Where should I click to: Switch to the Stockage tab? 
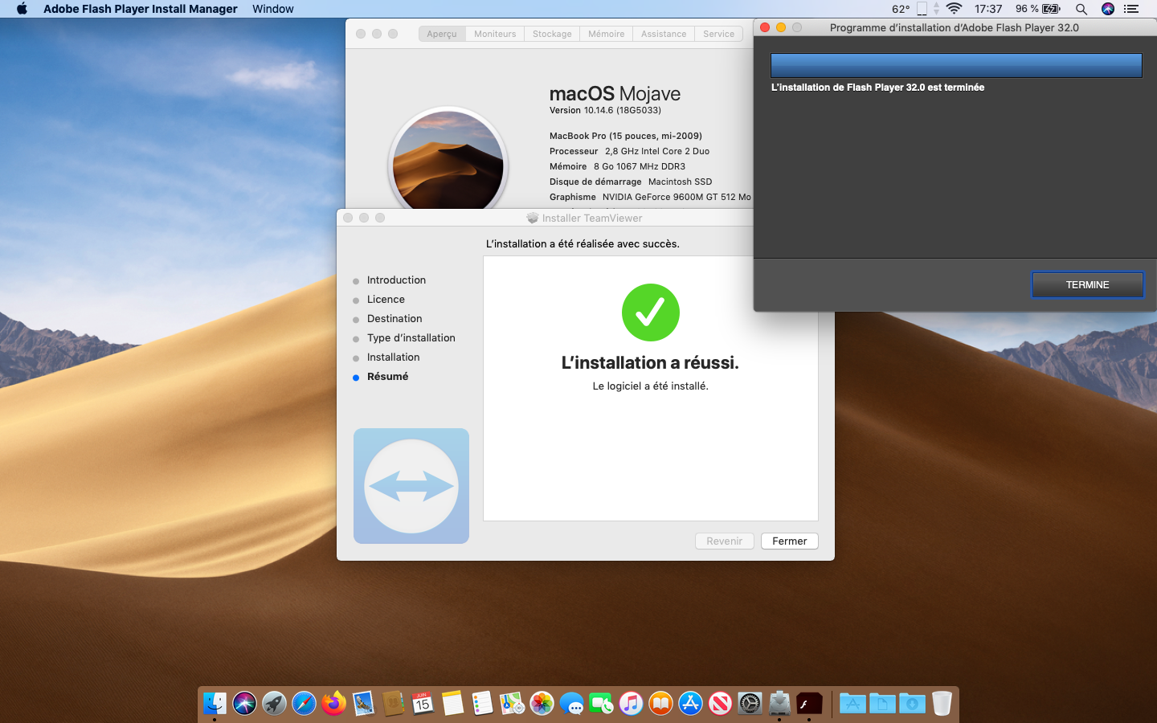click(552, 34)
